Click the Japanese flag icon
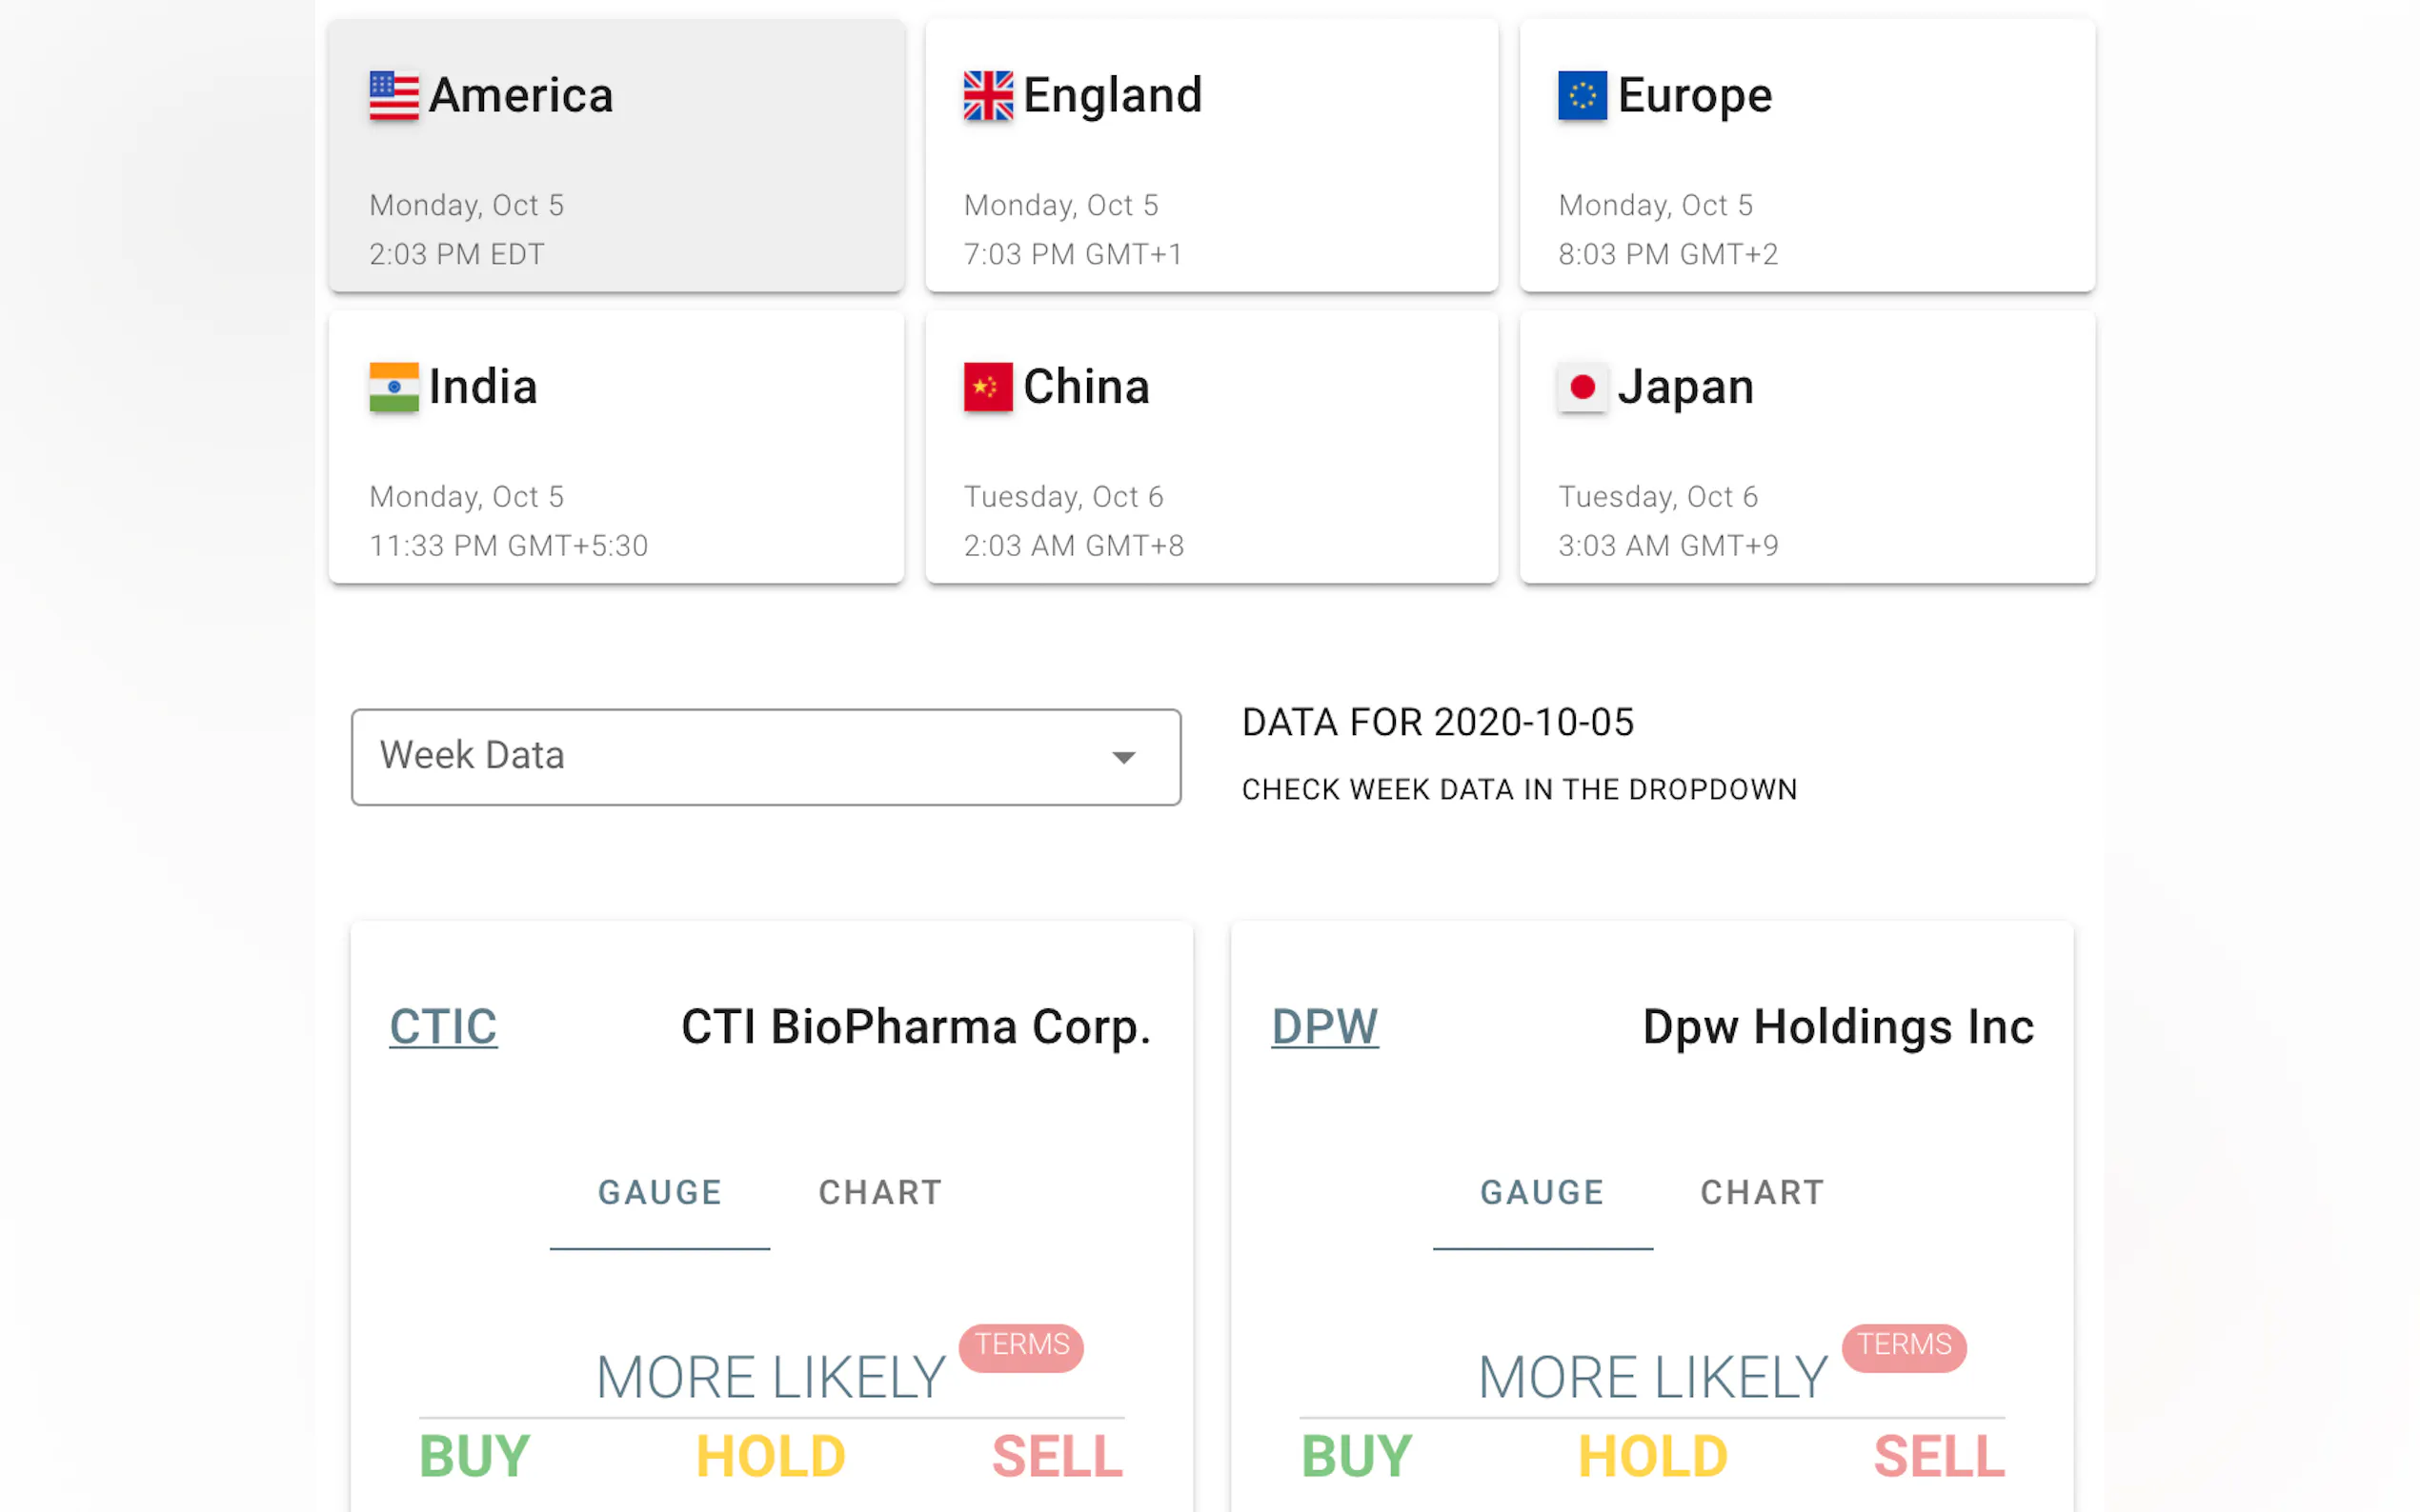 pos(1582,387)
